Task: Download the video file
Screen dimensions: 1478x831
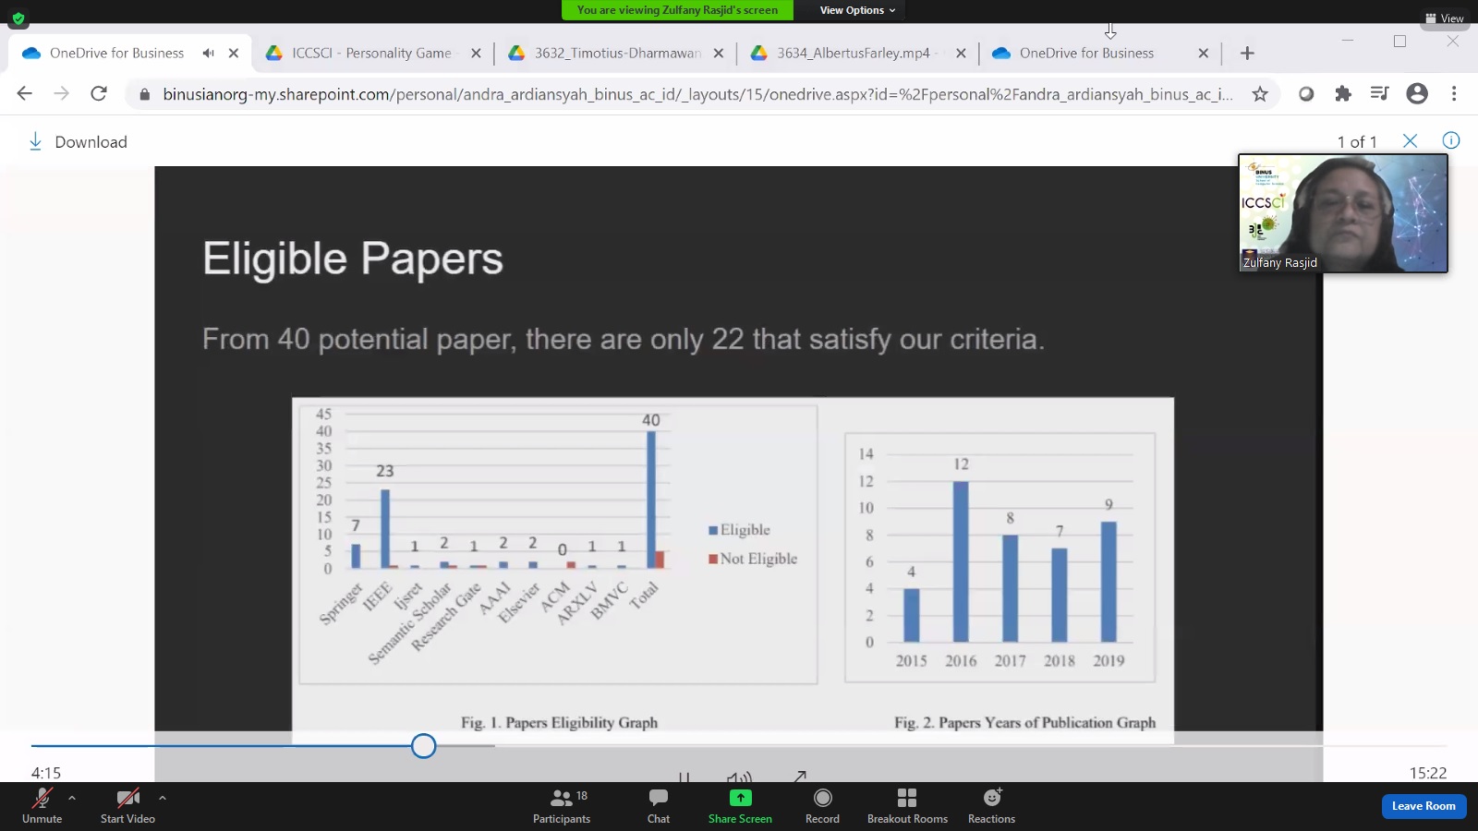Action: (78, 141)
